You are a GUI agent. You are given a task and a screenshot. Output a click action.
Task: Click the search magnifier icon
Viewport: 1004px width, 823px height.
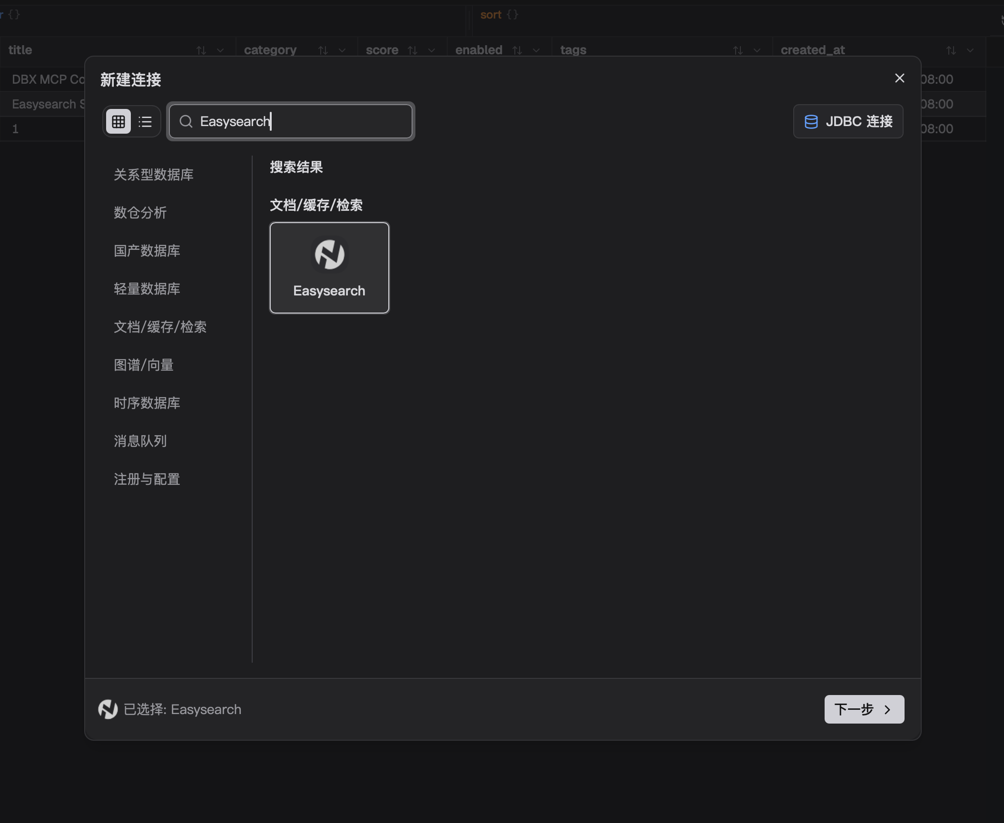pos(186,121)
